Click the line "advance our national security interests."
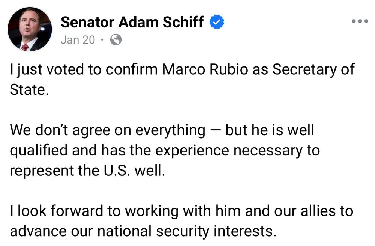Image resolution: width=375 pixels, height=246 pixels. click(143, 231)
